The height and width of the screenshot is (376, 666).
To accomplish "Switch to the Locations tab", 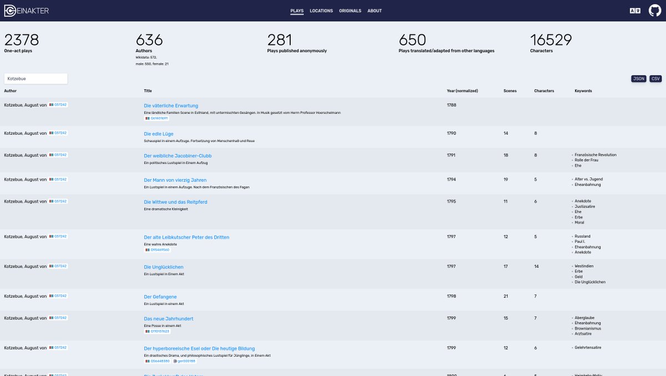I will (x=321, y=11).
